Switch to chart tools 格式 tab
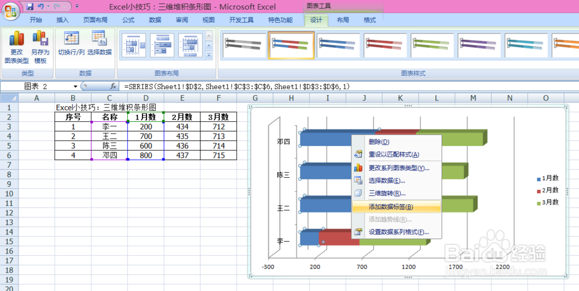 369,20
